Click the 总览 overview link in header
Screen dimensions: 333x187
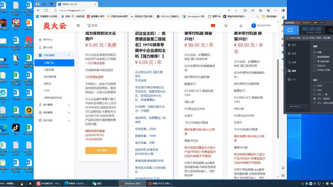[x=93, y=25]
